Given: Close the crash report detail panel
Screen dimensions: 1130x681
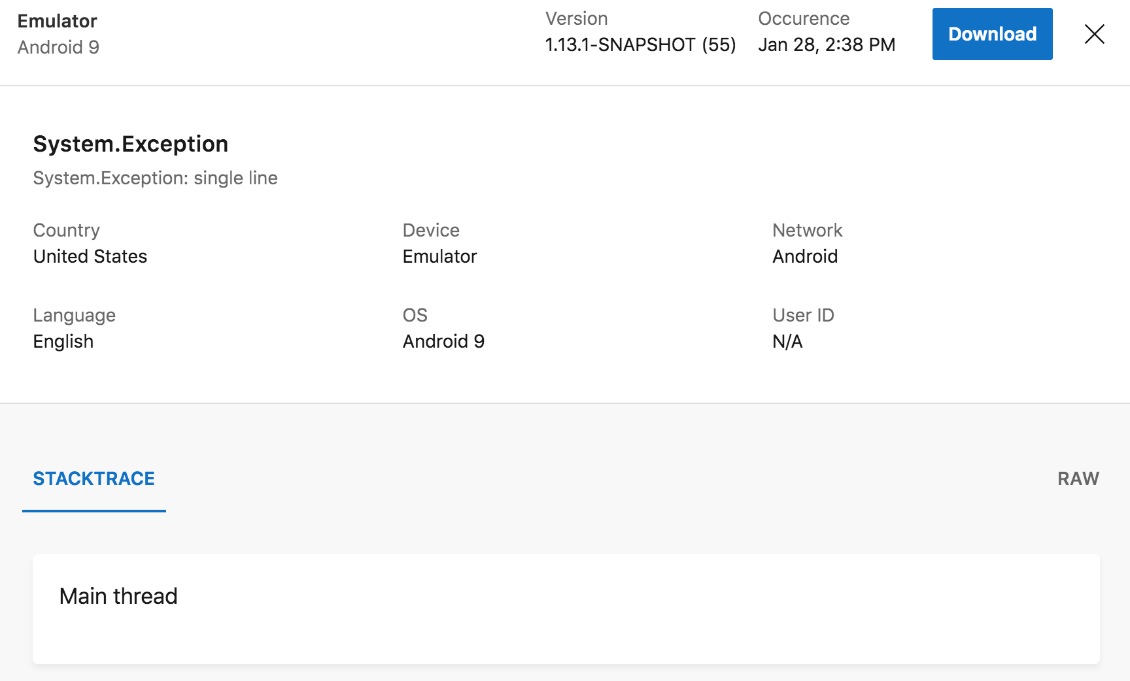Looking at the screenshot, I should [x=1094, y=34].
